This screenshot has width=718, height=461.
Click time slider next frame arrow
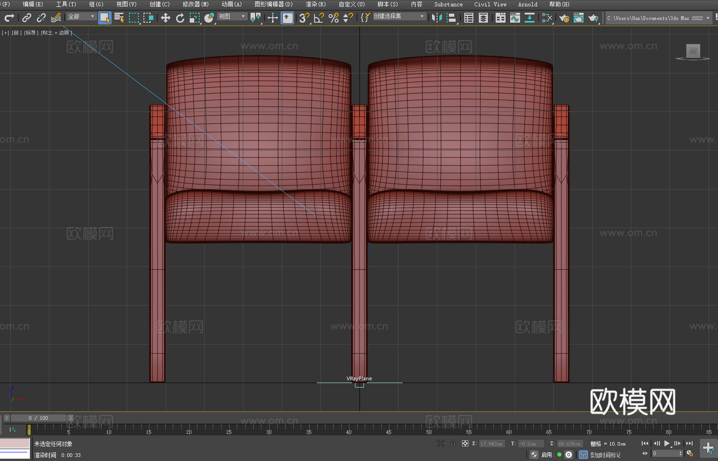point(70,418)
